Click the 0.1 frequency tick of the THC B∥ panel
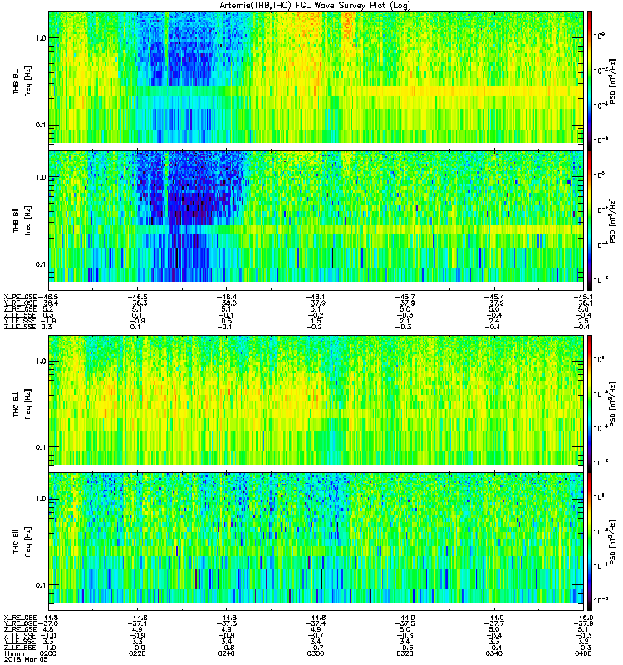The height and width of the screenshot is (665, 623). point(41,585)
